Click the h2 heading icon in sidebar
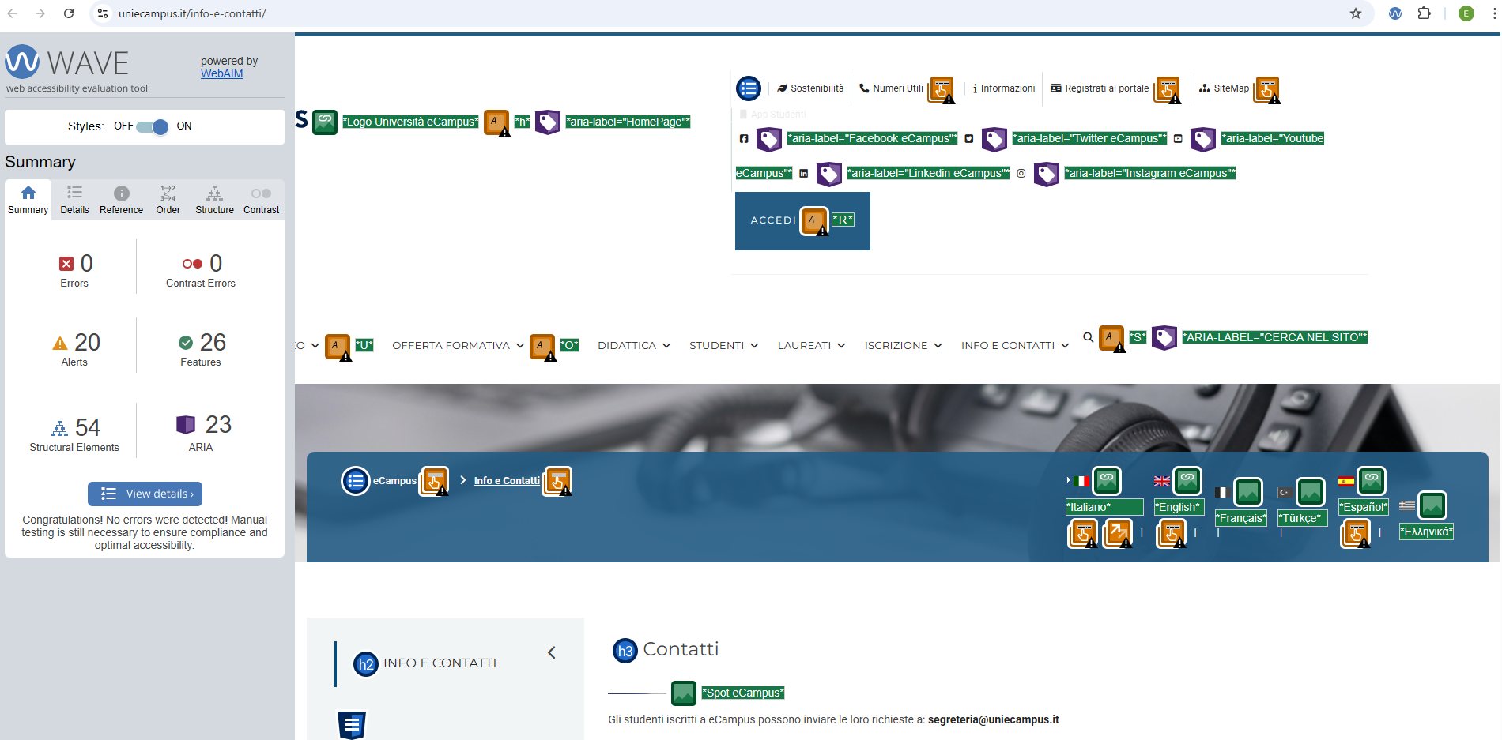The width and height of the screenshot is (1502, 740). coord(365,664)
